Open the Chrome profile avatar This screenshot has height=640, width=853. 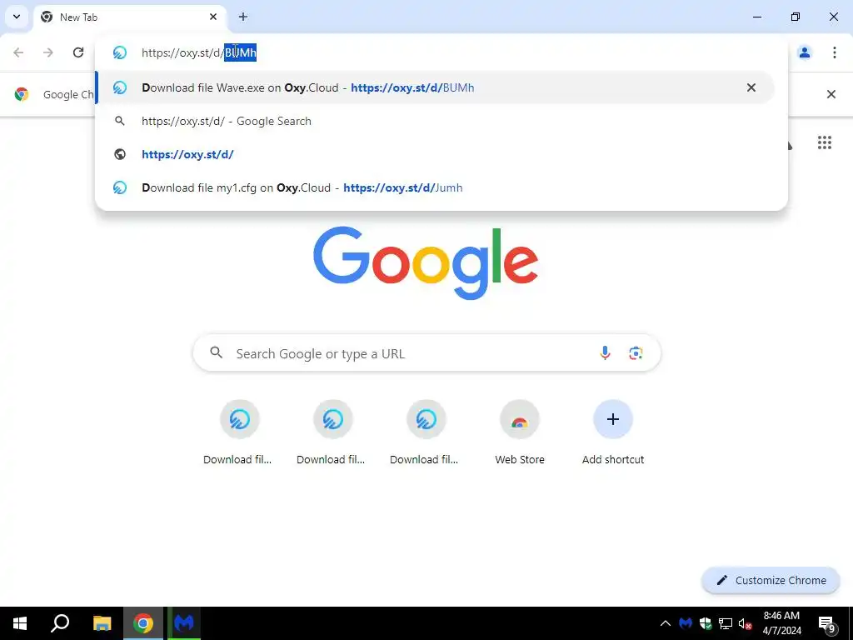pos(805,52)
